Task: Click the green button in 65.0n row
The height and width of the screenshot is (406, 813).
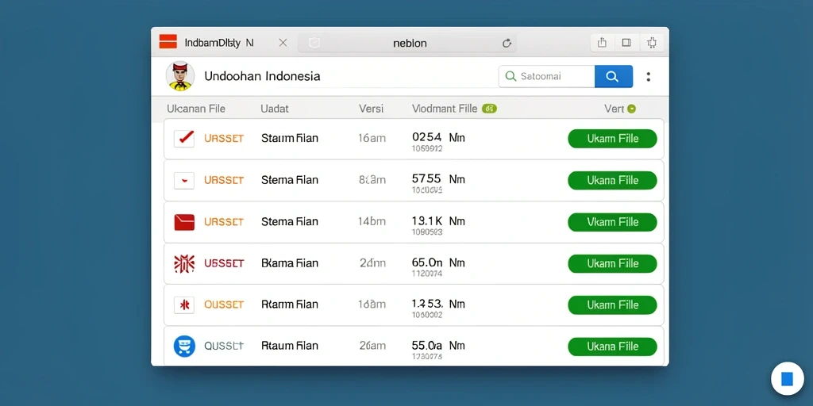Action: [612, 263]
